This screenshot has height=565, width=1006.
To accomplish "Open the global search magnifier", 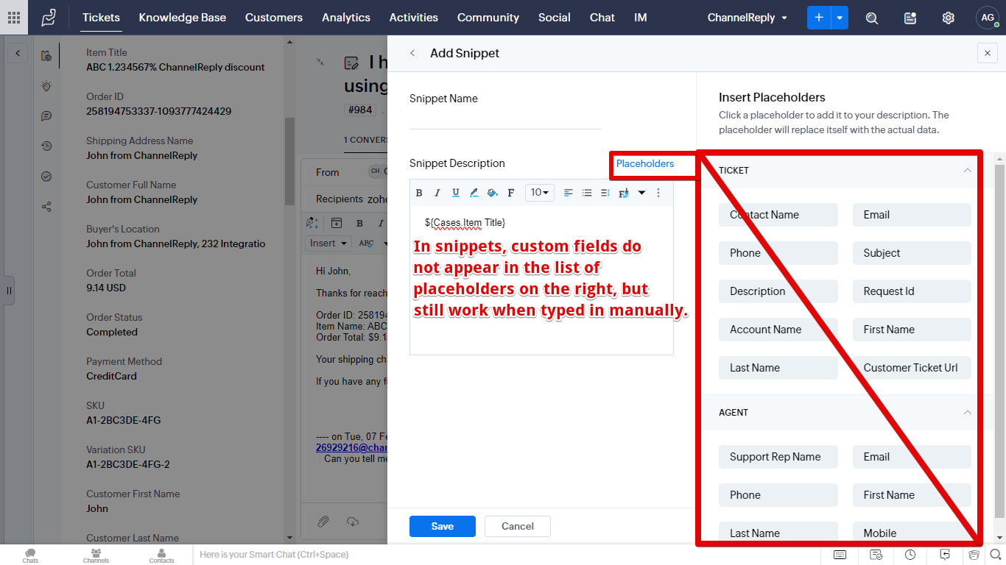I will point(872,18).
